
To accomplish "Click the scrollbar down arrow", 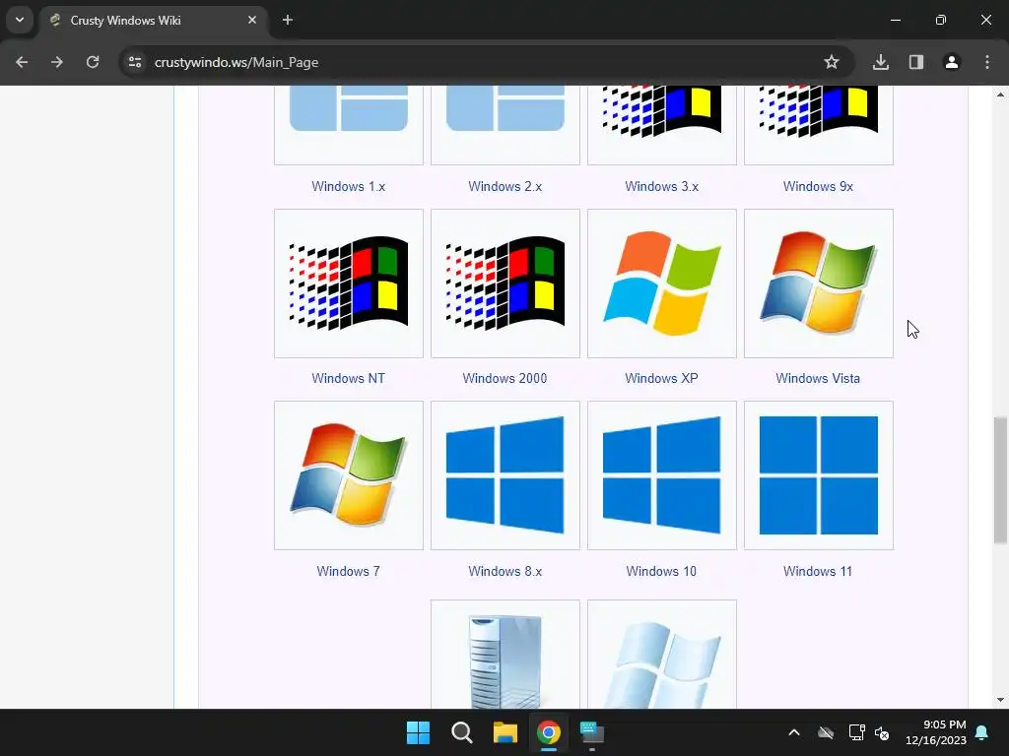I will (x=1000, y=700).
